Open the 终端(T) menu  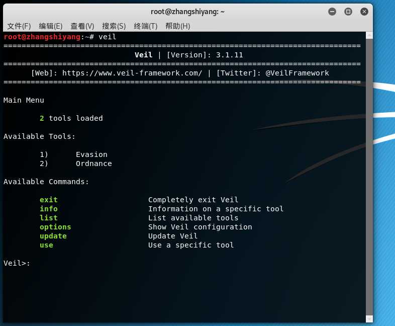coord(146,26)
